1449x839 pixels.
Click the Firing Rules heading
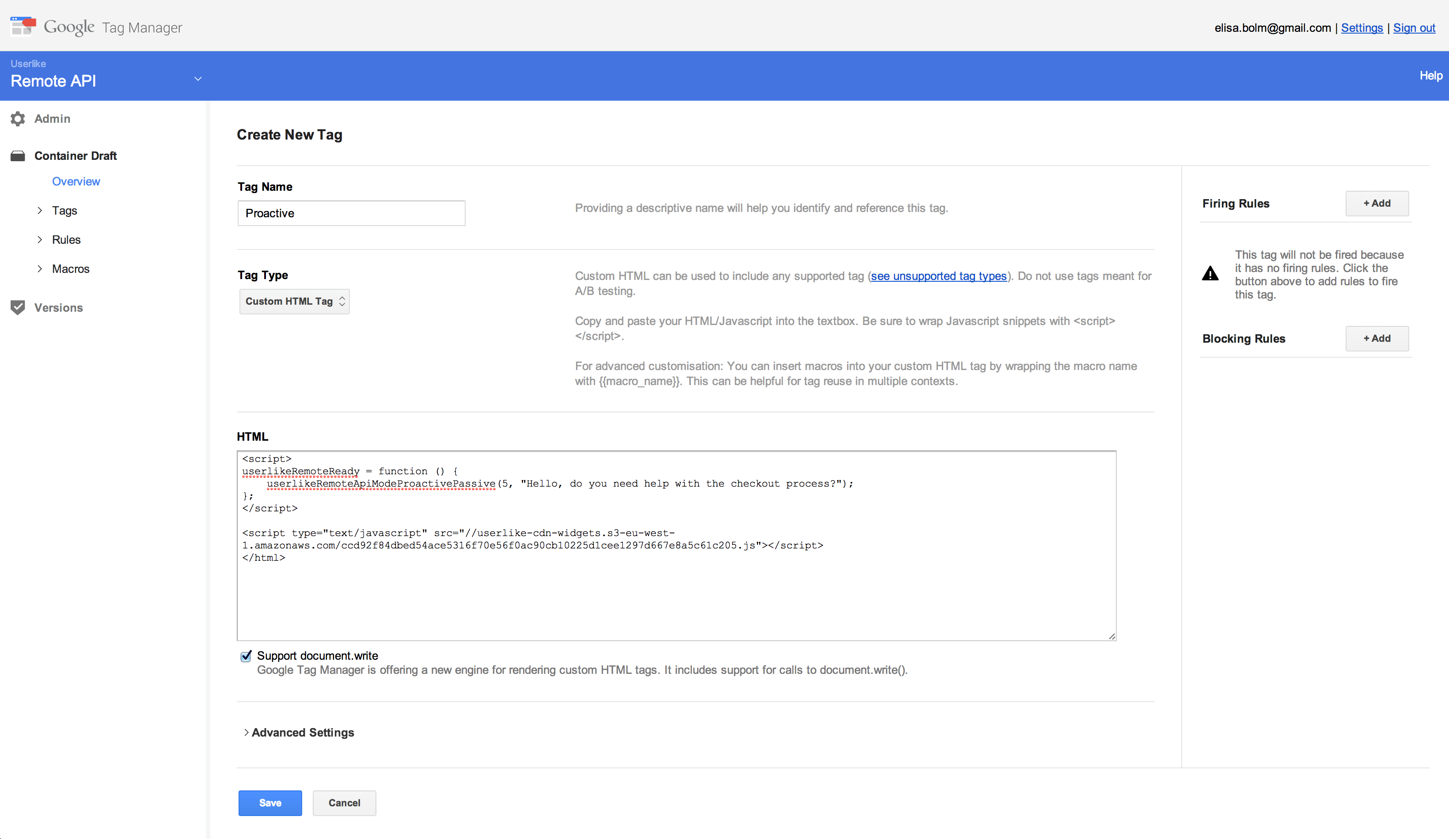1236,204
